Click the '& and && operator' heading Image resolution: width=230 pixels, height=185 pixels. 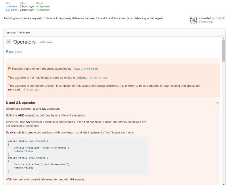point(20,103)
